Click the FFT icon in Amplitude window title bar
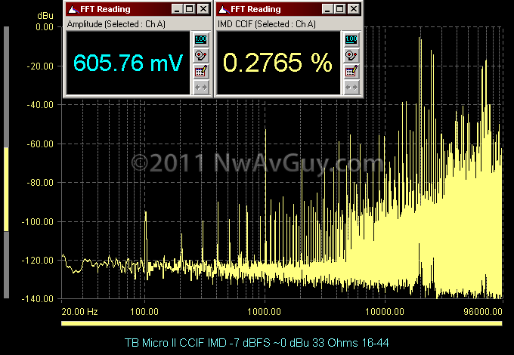This screenshot has height=355, width=514. 73,9
